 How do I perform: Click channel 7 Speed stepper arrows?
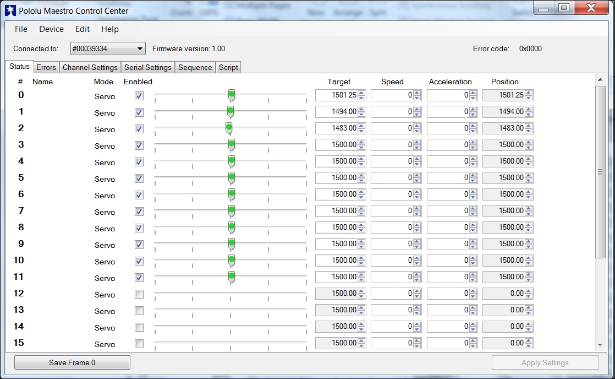coord(417,210)
